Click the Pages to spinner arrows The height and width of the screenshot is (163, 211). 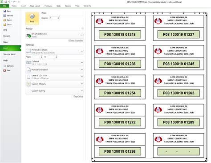(57, 57)
